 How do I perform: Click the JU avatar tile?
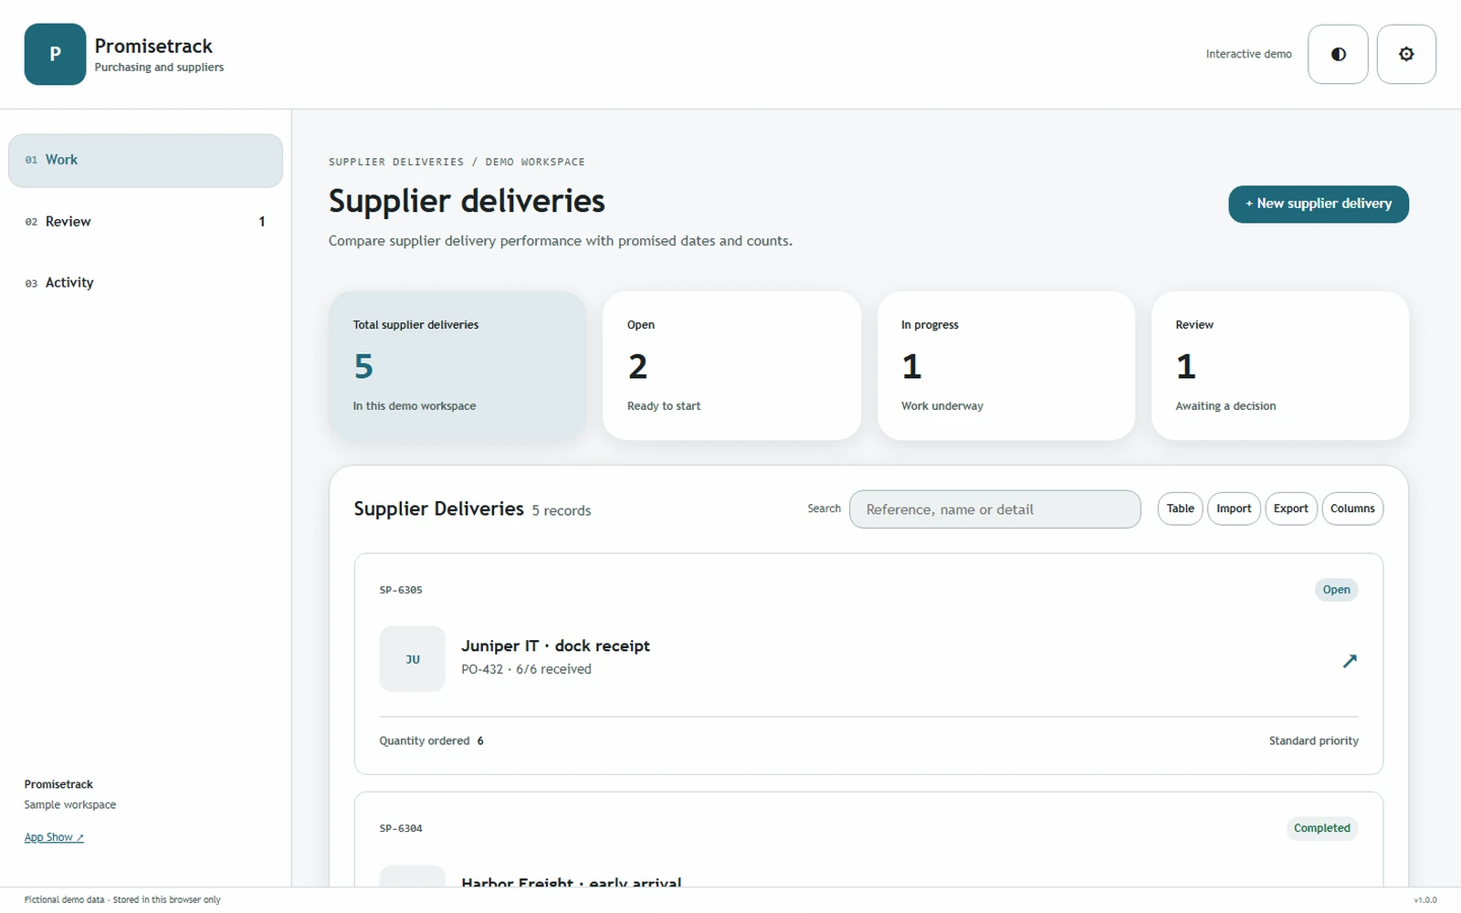click(x=413, y=658)
